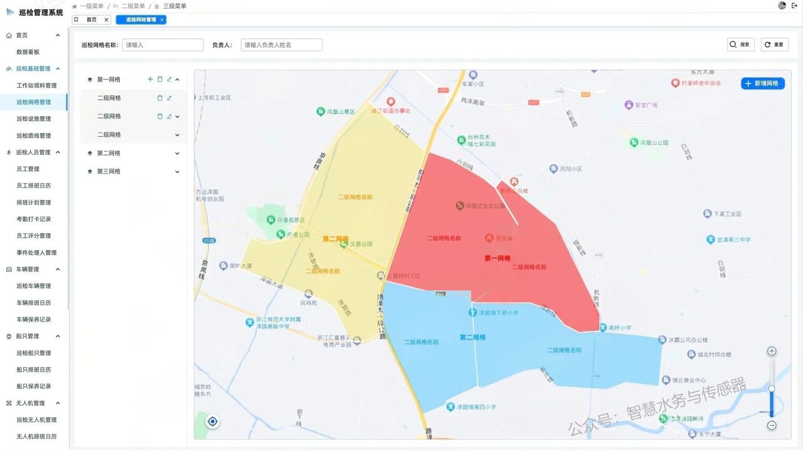
Task: Focus the 巡检网格名称 input field
Action: (x=163, y=45)
